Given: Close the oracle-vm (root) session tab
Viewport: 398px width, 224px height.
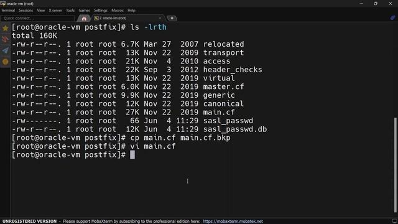Looking at the screenshot, I should pos(160,18).
